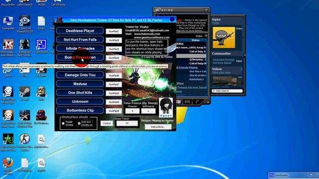Image resolution: width=319 pixels, height=179 pixels.
Task: Click the NumPad2 shortcut key field
Action: point(114,40)
